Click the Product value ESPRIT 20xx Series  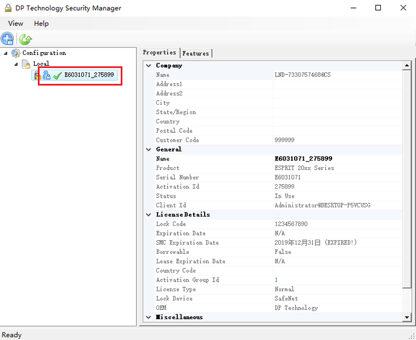304,168
